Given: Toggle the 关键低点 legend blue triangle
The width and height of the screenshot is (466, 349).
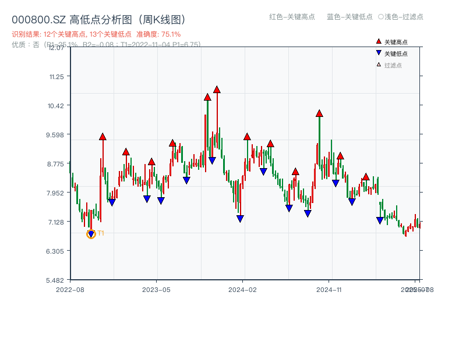Looking at the screenshot, I should point(379,53).
